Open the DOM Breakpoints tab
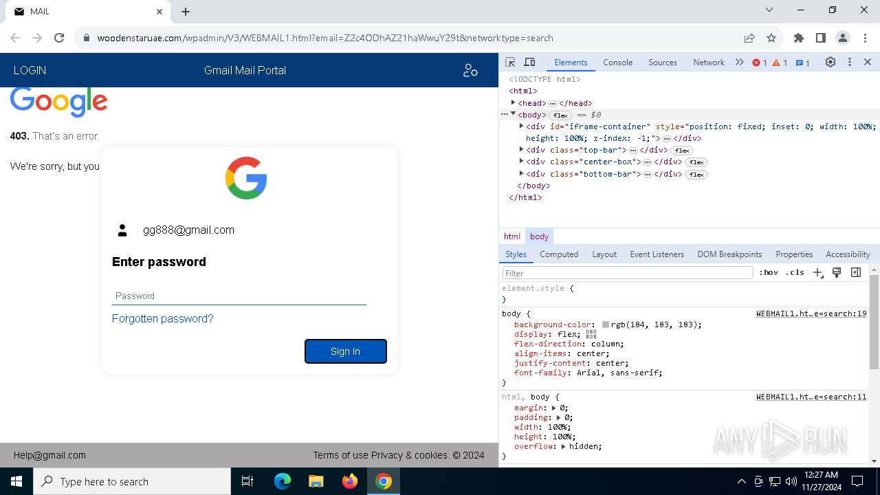Screen dimensions: 880x495 pos(729,254)
